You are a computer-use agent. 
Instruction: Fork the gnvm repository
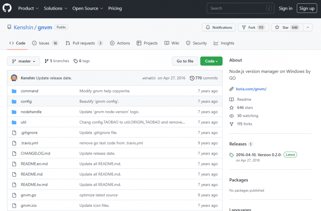coord(253,28)
